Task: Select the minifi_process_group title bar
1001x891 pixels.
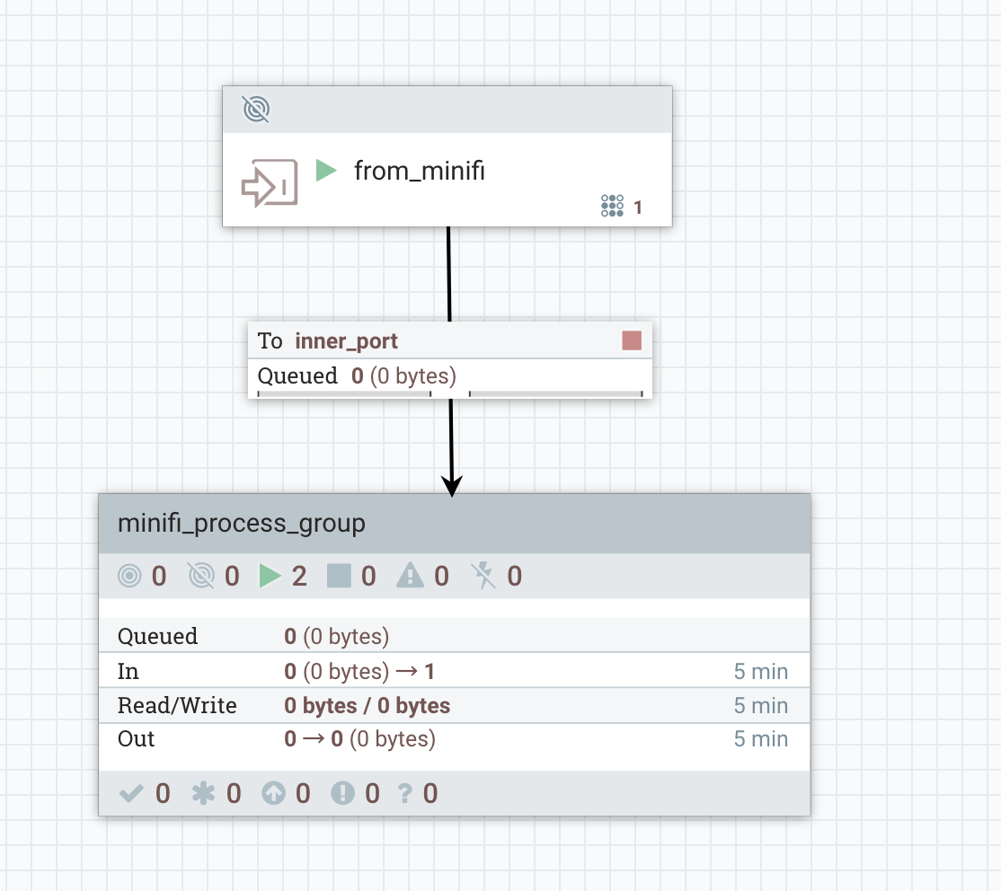Action: tap(240, 523)
